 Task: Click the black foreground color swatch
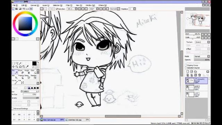34,63
